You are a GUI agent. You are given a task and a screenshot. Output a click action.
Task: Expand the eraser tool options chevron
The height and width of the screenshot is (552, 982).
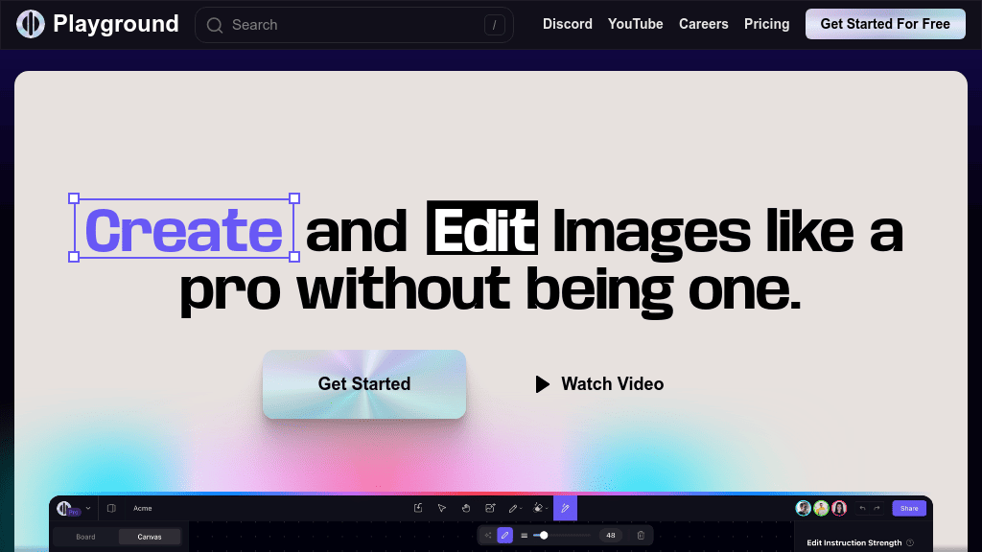[x=547, y=508]
